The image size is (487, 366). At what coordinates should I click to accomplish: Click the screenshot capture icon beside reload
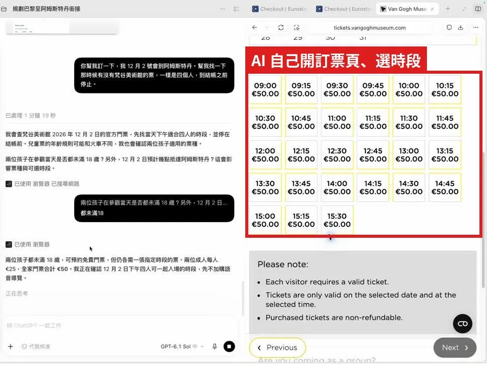tap(297, 28)
